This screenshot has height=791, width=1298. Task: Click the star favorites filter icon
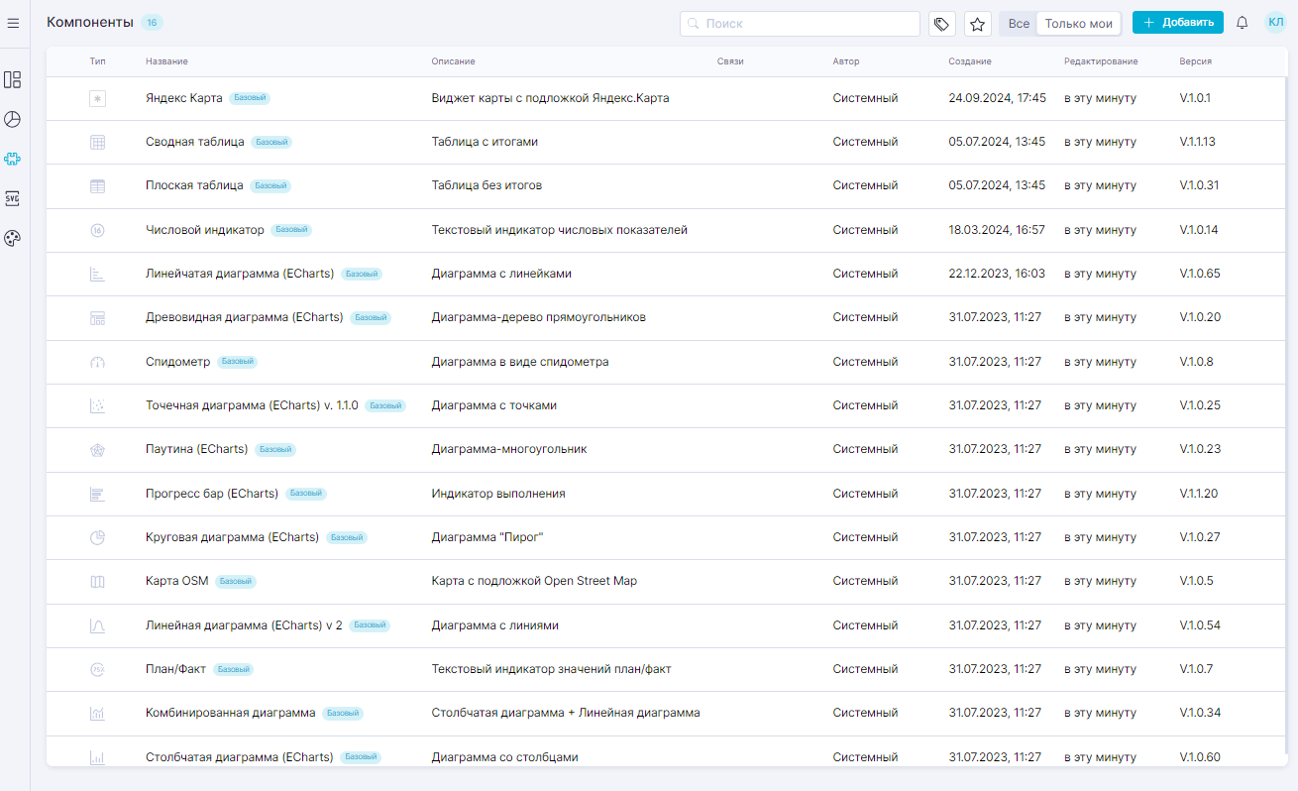978,24
